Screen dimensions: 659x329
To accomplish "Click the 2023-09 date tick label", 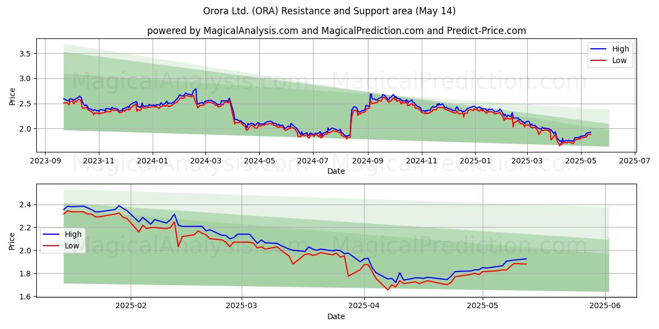I will pyautogui.click(x=45, y=161).
